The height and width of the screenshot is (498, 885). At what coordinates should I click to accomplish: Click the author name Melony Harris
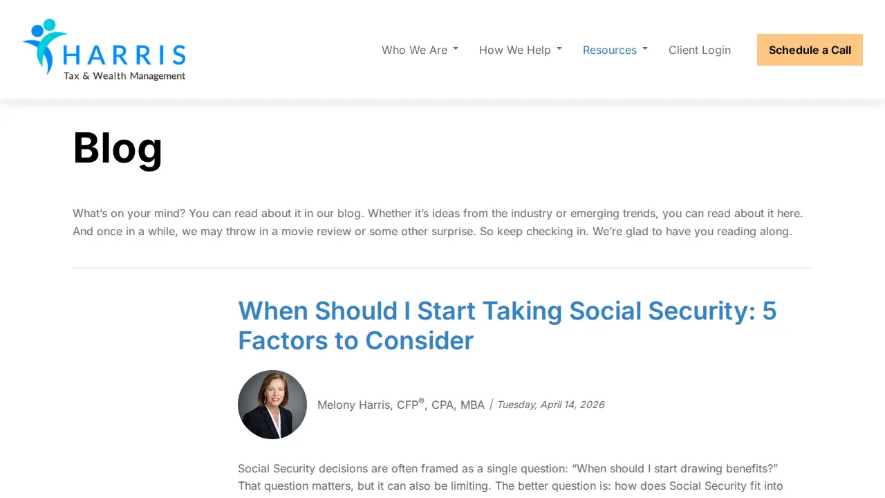point(355,405)
